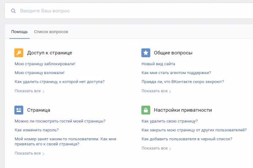Focus the 'Введите Ваш вопрос' search field

coord(129,11)
